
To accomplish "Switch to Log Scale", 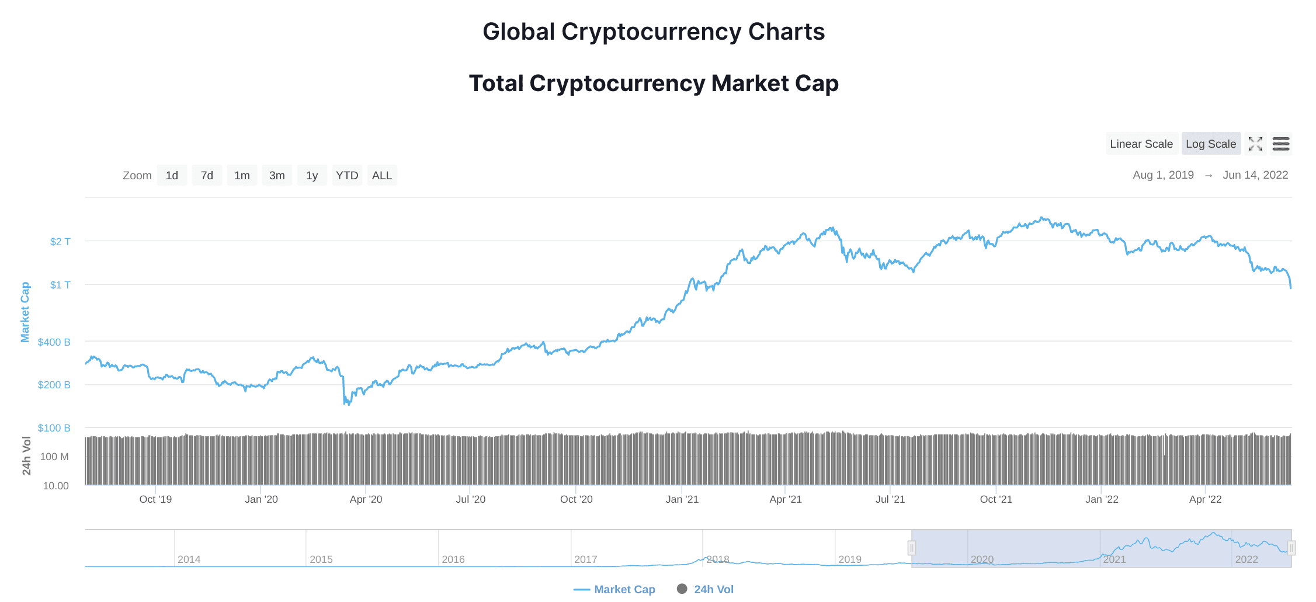I will (x=1211, y=144).
